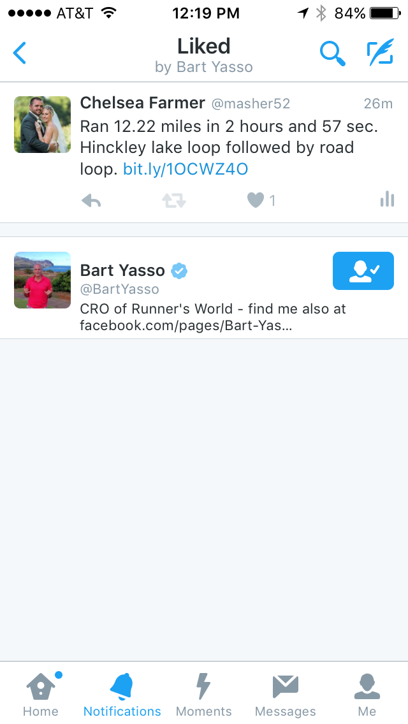Go back using the left chevron
The width and height of the screenshot is (408, 724).
(x=19, y=53)
